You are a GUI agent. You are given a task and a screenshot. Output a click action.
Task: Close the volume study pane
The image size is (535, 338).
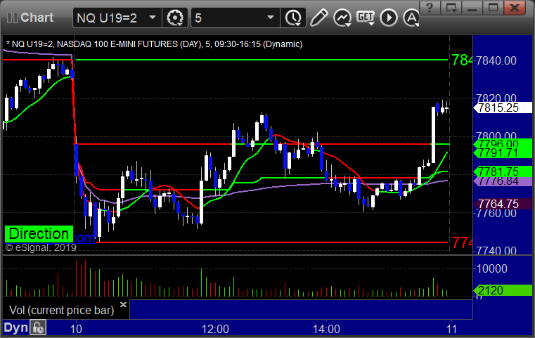[x=123, y=304]
